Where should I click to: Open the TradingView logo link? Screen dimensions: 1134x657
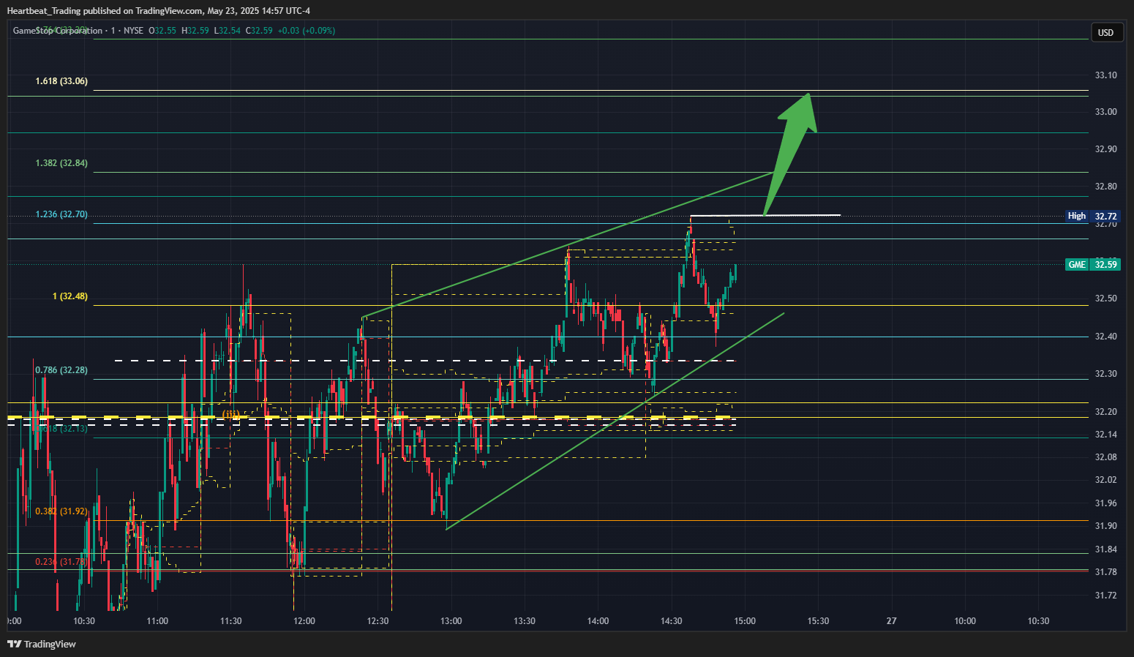click(x=42, y=644)
